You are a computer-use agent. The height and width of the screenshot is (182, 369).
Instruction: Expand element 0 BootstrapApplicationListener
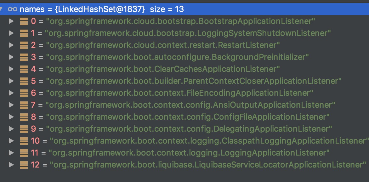tap(12, 21)
